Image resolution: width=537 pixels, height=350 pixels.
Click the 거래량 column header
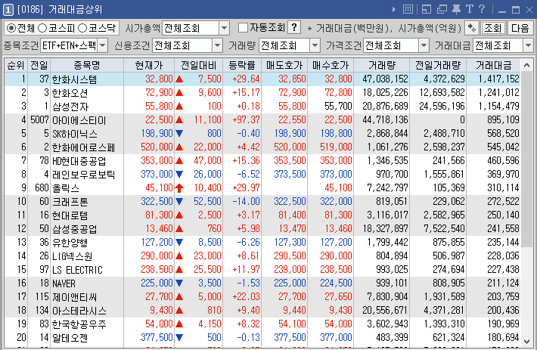click(x=381, y=65)
